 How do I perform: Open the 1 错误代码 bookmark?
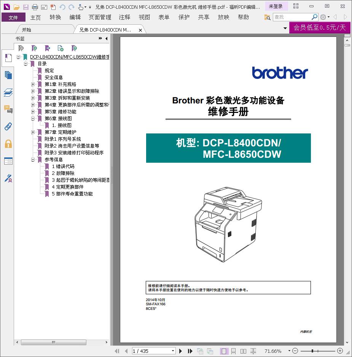coord(63,167)
